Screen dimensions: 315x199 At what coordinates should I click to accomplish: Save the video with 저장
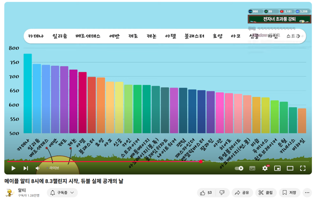pyautogui.click(x=289, y=193)
